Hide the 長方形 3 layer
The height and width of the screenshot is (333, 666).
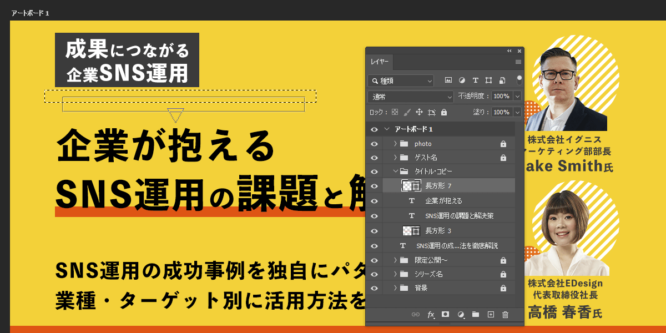(x=374, y=231)
